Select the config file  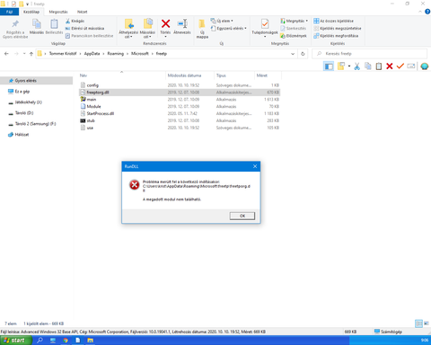coord(180,85)
